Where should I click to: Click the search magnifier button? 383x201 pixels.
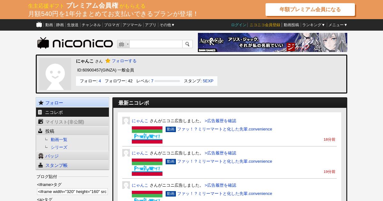tap(187, 44)
